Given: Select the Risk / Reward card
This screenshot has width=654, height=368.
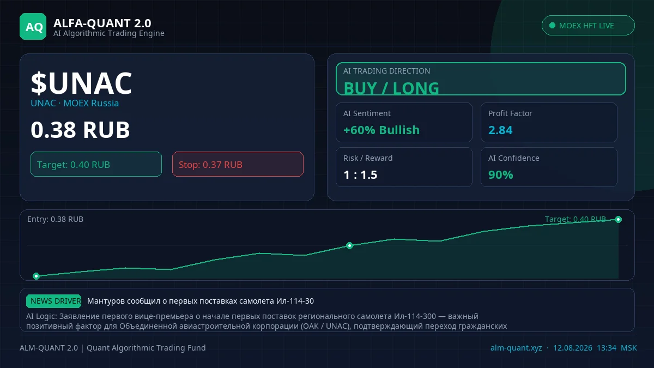Looking at the screenshot, I should [404, 167].
